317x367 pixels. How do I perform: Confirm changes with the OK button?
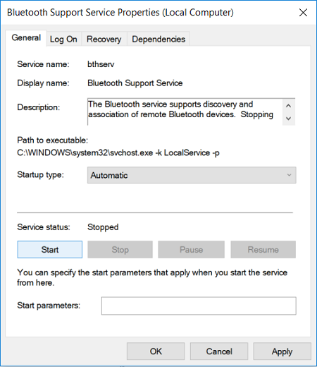156,351
